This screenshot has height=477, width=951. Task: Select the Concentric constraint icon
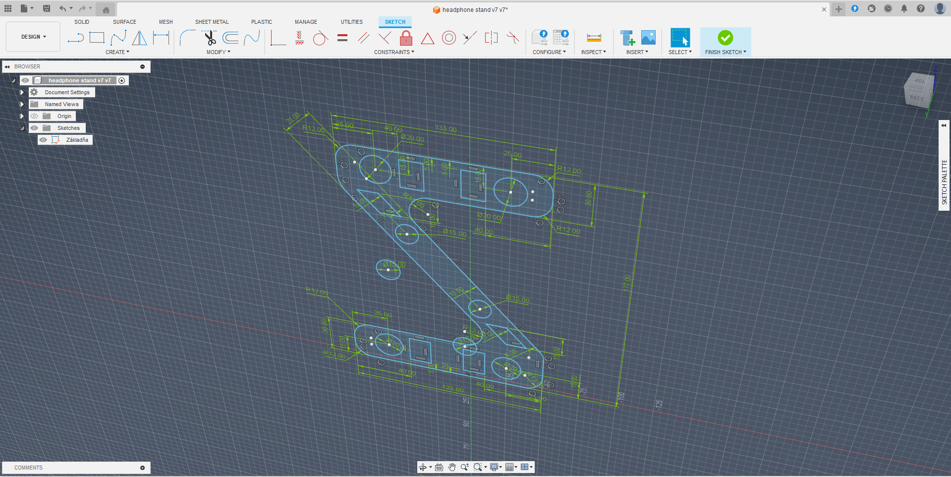click(x=448, y=38)
